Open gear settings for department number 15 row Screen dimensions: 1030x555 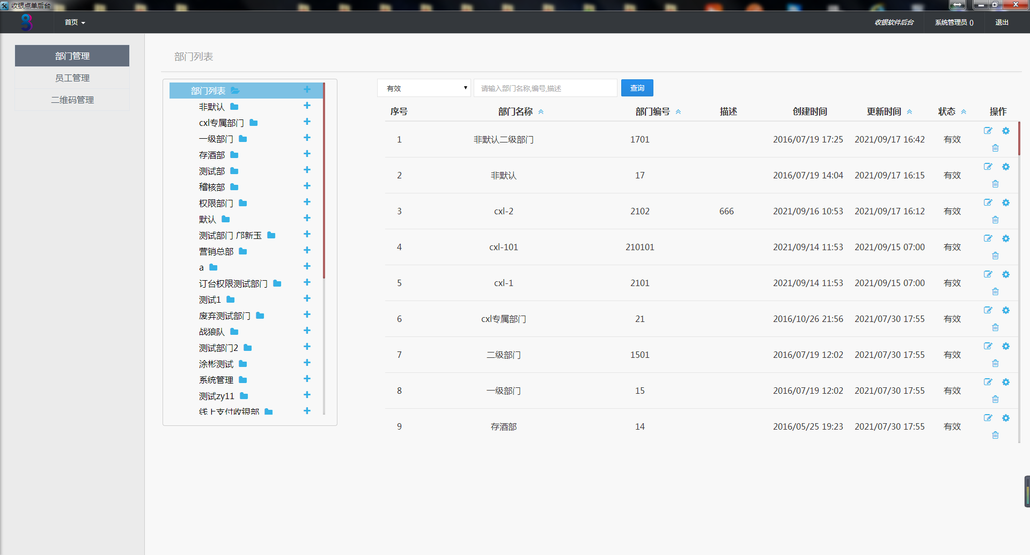pos(1006,382)
